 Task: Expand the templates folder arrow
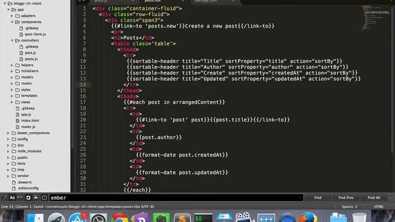[12, 96]
